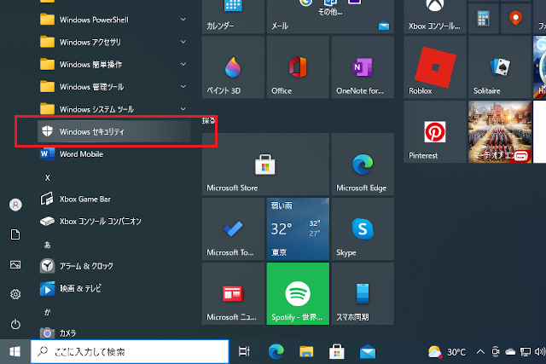Open Word Mobile app

pos(113,153)
